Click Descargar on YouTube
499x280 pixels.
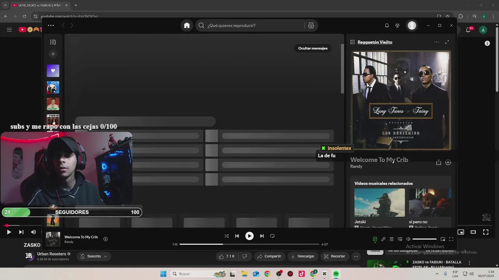(303, 256)
